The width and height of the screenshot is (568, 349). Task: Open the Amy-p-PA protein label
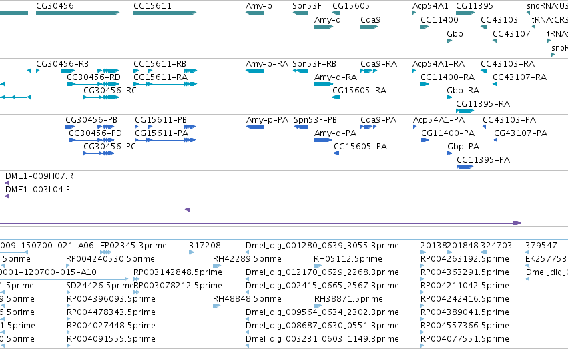pyautogui.click(x=268, y=120)
